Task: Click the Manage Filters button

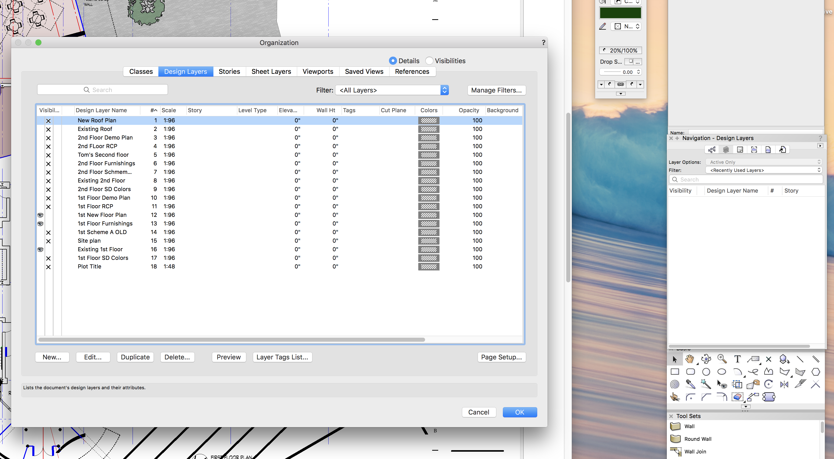Action: coord(496,90)
